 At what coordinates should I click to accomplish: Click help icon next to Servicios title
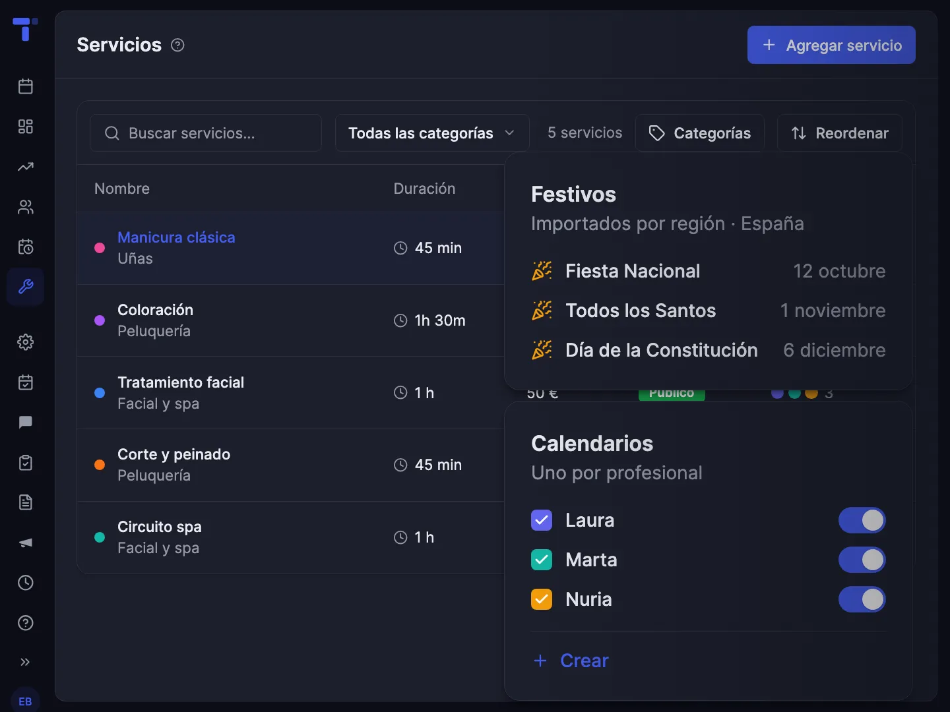coord(177,45)
